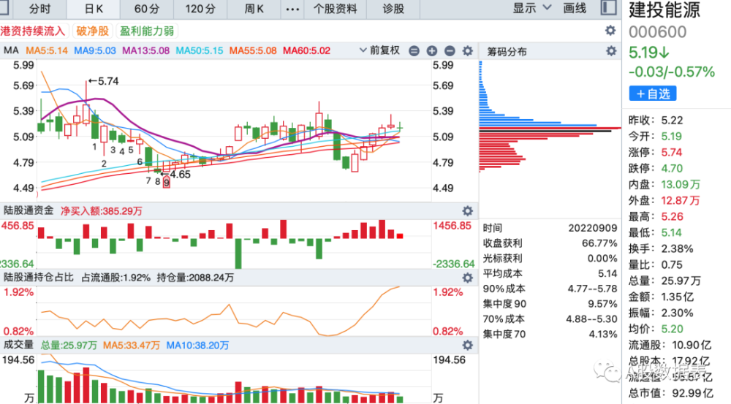The height and width of the screenshot is (404, 731).
Task: Open the 个股资料 stock info page
Action: pos(336,9)
